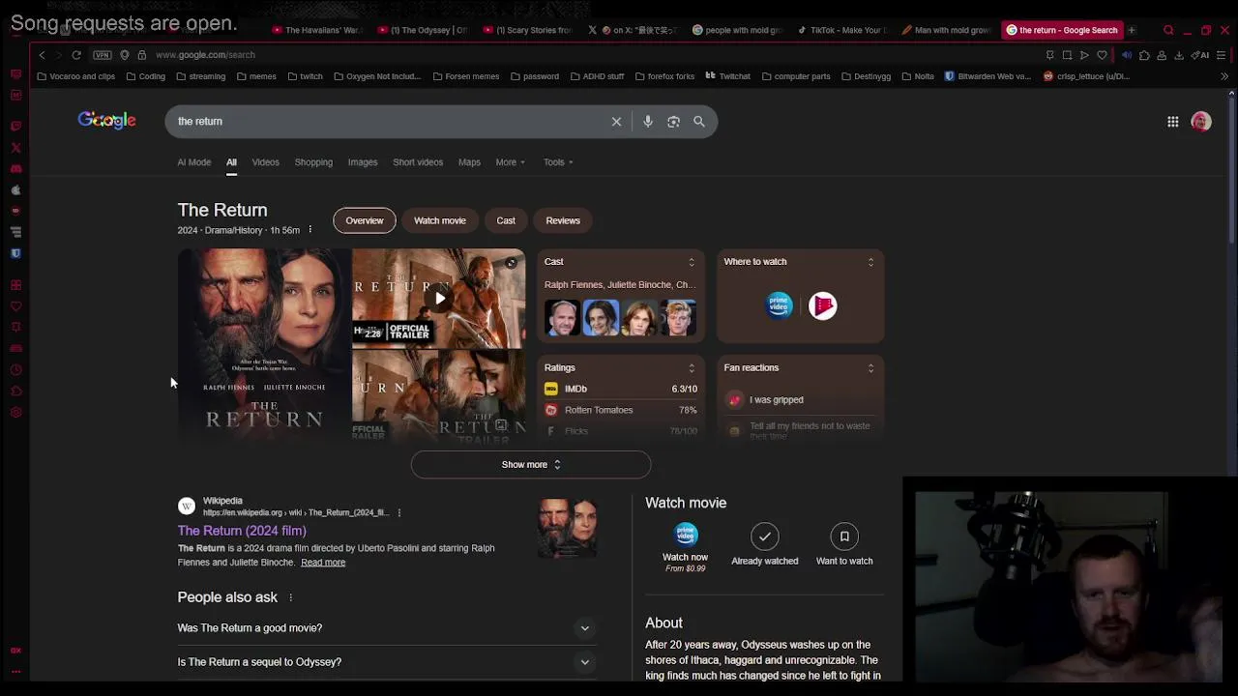This screenshot has height=696, width=1238.
Task: Open the More search filters dropdown
Action: point(510,162)
